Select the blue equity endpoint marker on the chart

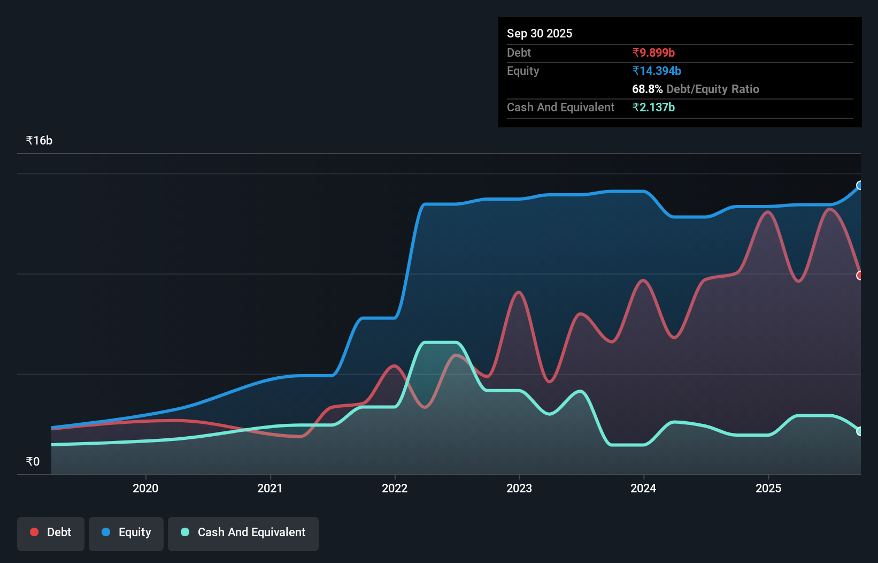859,186
